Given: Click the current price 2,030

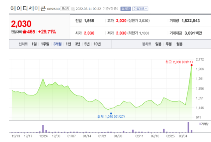Looking at the screenshot, I should coord(21,24).
